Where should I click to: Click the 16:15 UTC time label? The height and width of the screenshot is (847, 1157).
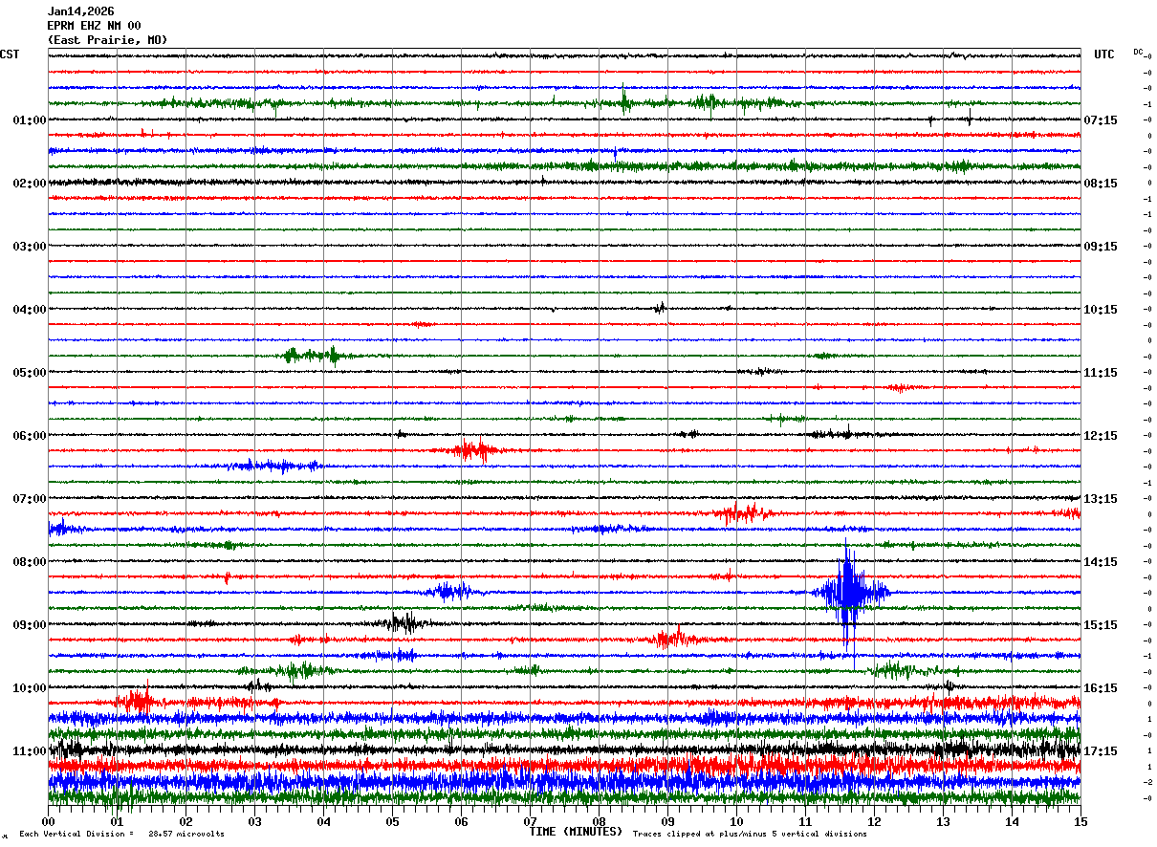(1100, 688)
